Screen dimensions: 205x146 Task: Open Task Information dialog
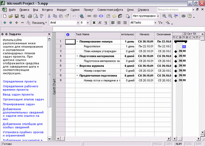point(108,16)
